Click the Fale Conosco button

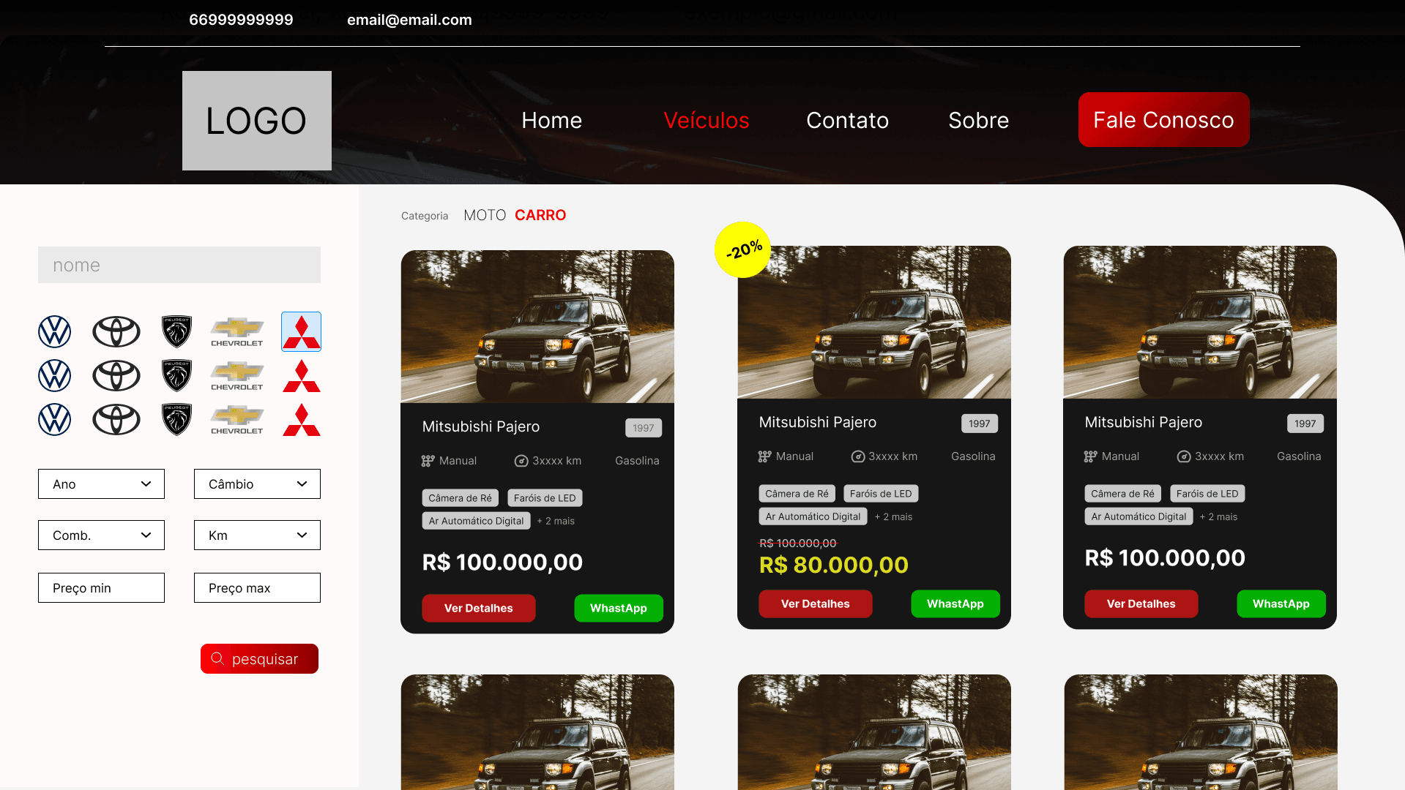tap(1164, 120)
